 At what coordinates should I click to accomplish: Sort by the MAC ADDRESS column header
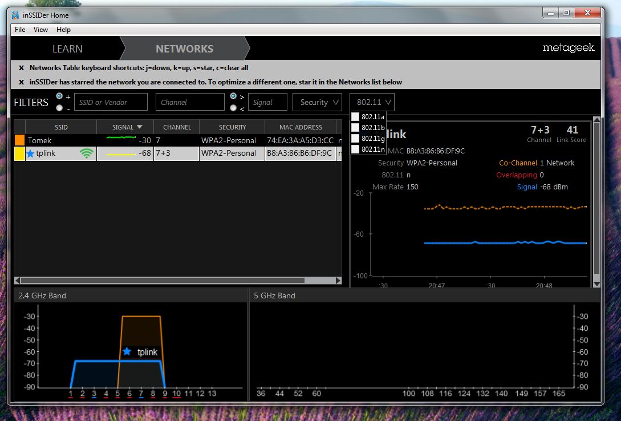301,127
